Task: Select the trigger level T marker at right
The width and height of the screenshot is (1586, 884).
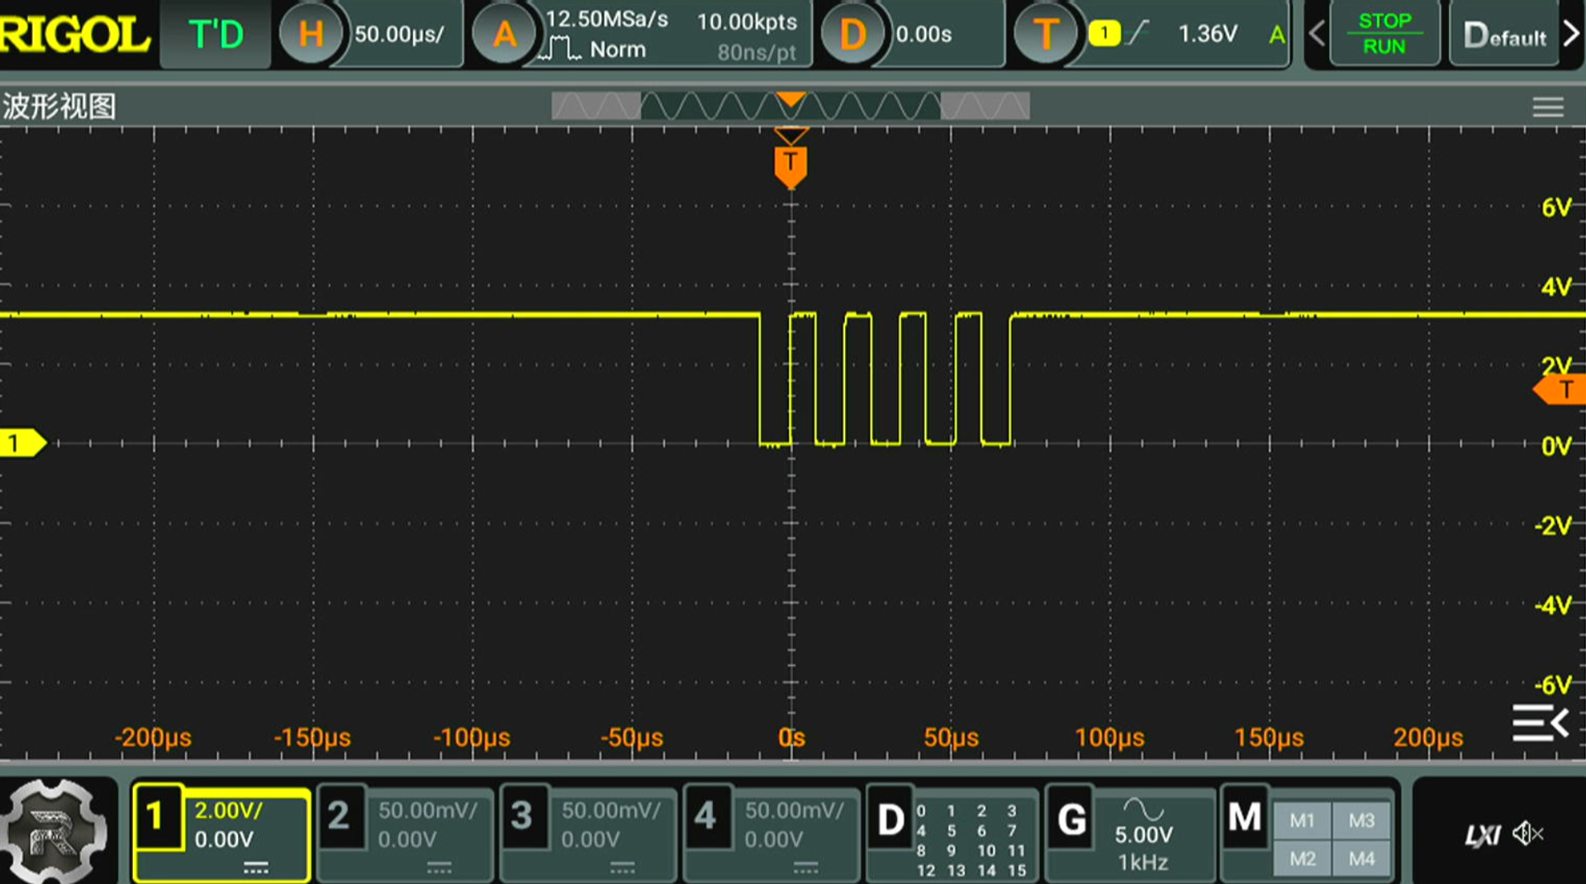Action: (1560, 389)
